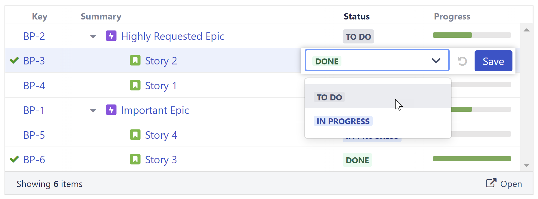Click the Story 2 bookmark icon
Image resolution: width=538 pixels, height=199 pixels.
[x=135, y=61]
